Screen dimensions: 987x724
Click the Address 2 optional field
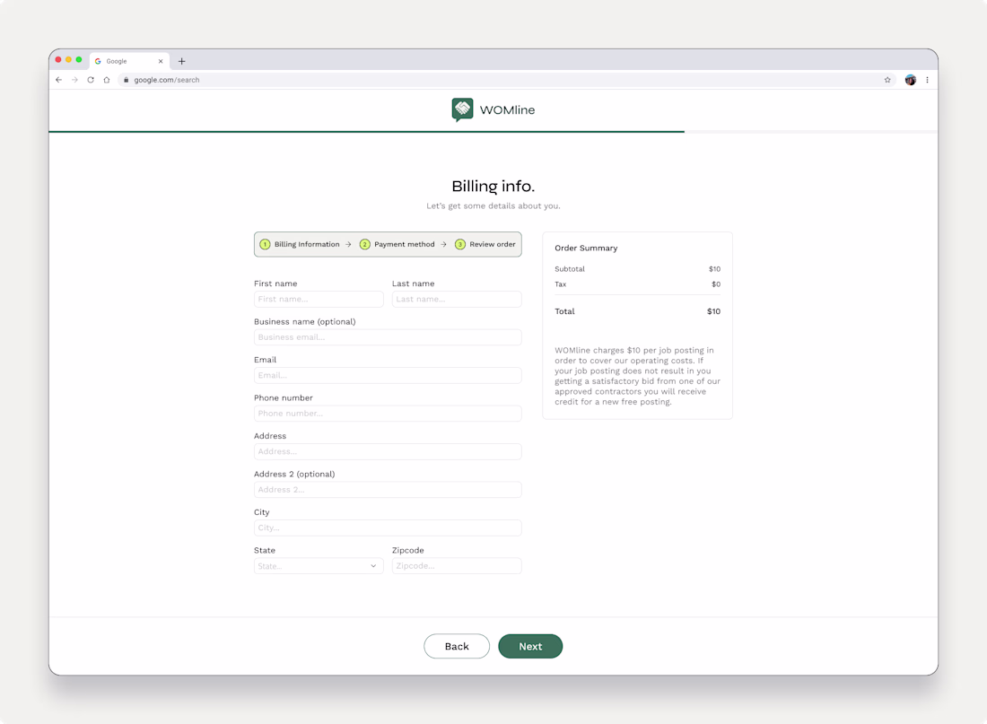(388, 490)
